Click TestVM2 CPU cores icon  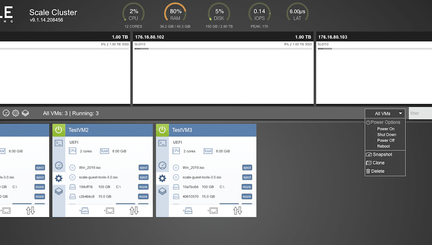(73, 151)
